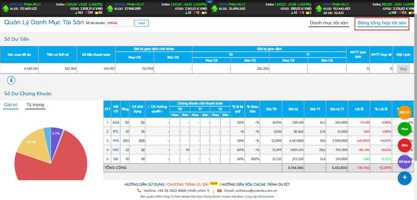The image size is (417, 200).
Task: Click the email envelope icon in footer
Action: (x=219, y=191)
